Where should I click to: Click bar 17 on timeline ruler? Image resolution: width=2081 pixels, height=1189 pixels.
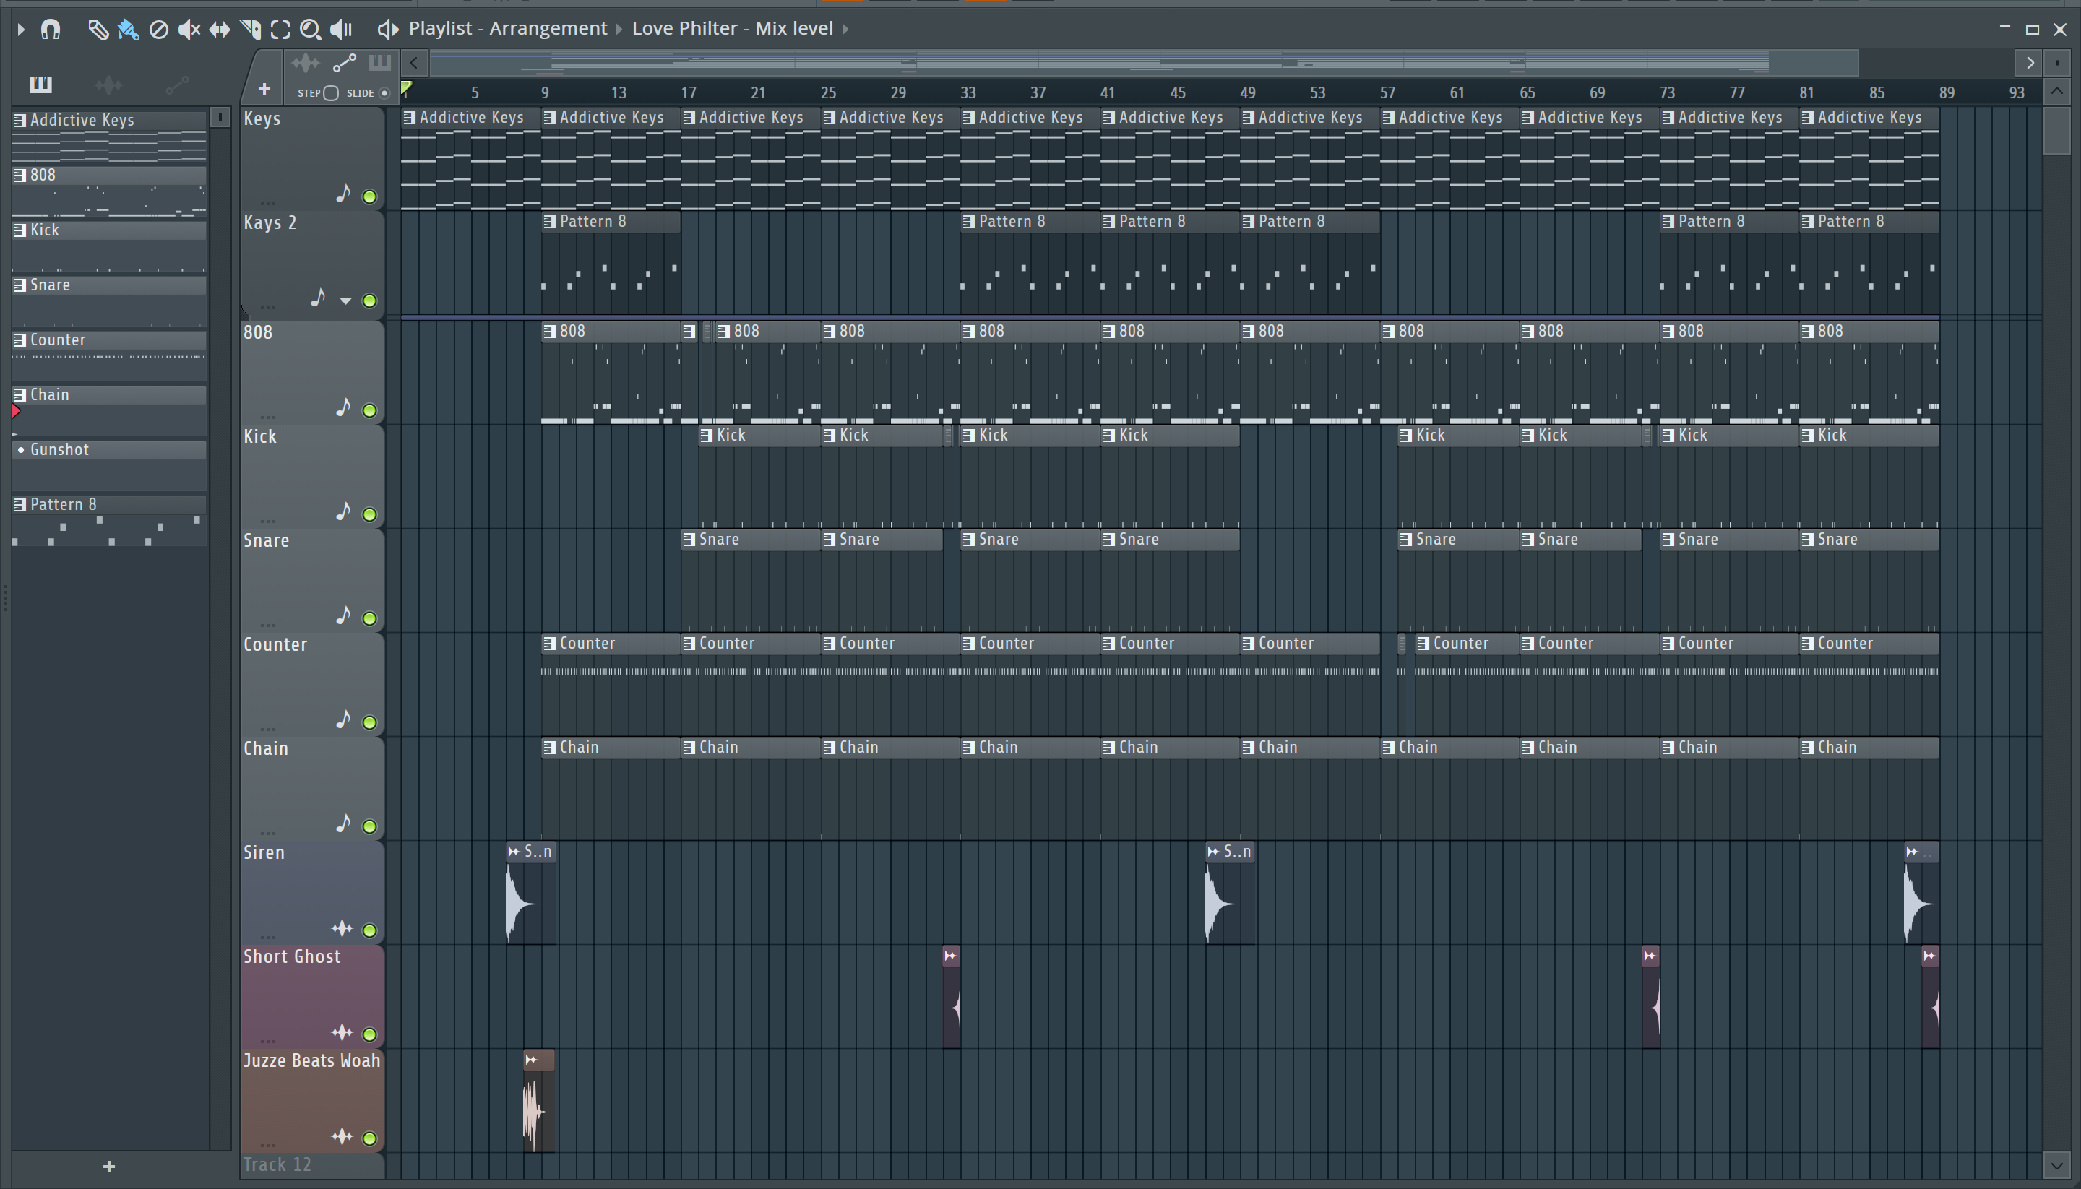pyautogui.click(x=689, y=93)
